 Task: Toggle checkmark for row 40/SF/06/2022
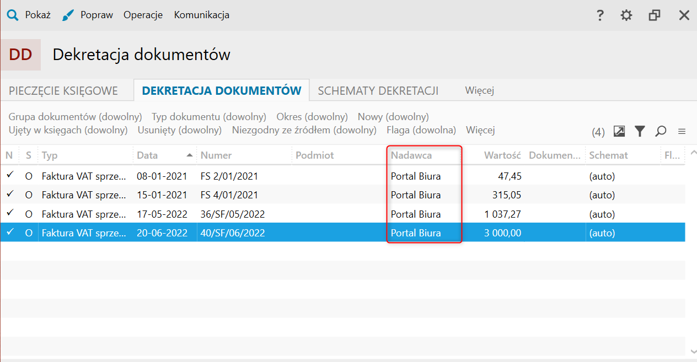tap(9, 233)
